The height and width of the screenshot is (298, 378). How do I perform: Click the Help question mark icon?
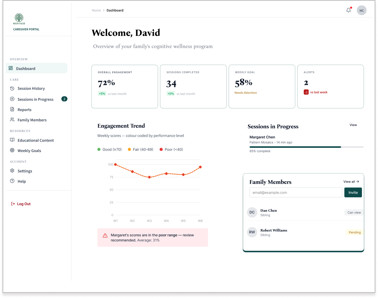pyautogui.click(x=12, y=181)
